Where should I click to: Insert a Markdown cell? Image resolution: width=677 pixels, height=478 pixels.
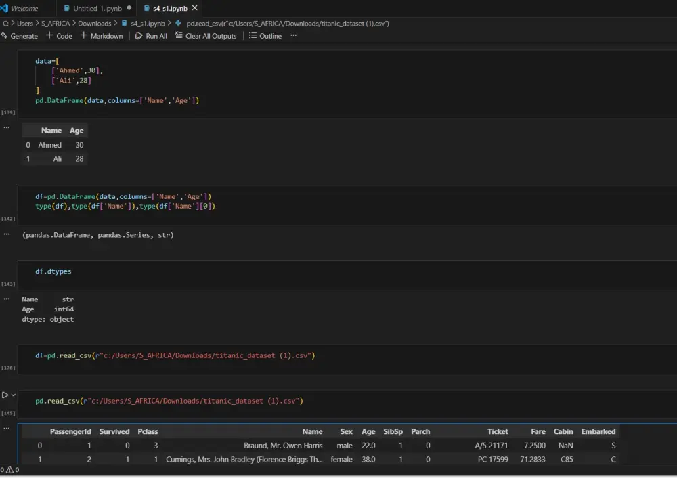point(101,35)
